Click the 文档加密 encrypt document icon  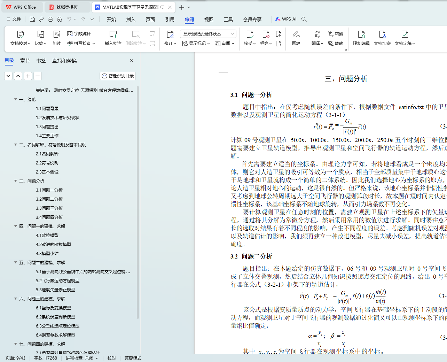click(382, 34)
